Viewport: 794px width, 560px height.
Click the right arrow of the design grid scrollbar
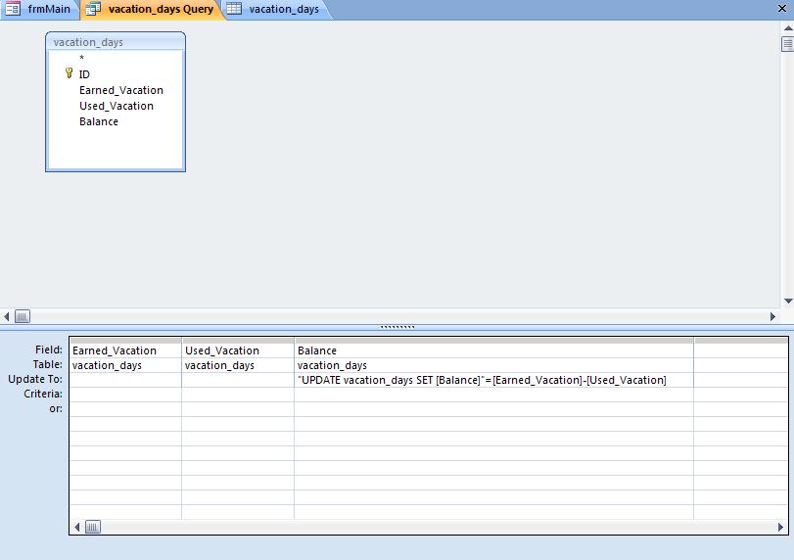coord(780,527)
